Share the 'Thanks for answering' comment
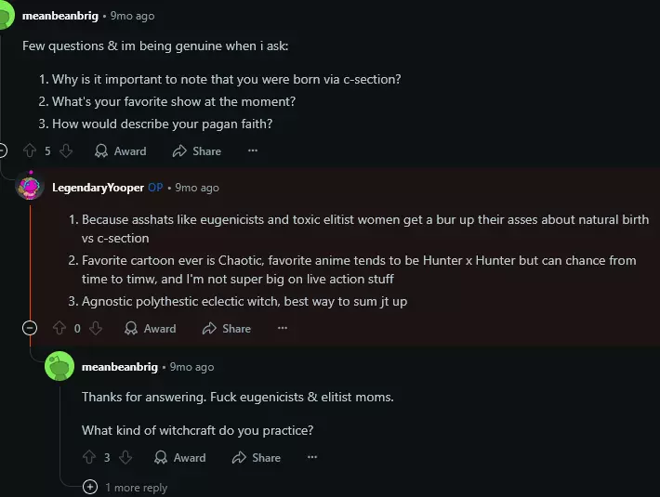The image size is (660, 497). (x=257, y=457)
